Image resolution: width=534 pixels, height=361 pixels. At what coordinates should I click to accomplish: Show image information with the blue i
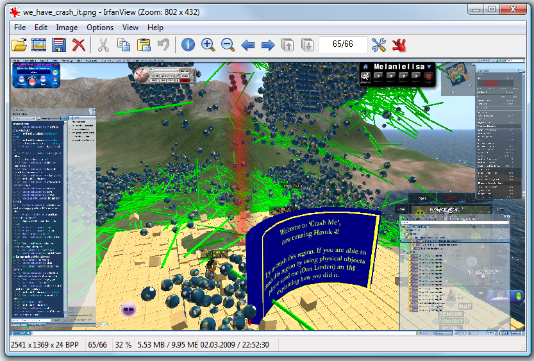pos(188,45)
